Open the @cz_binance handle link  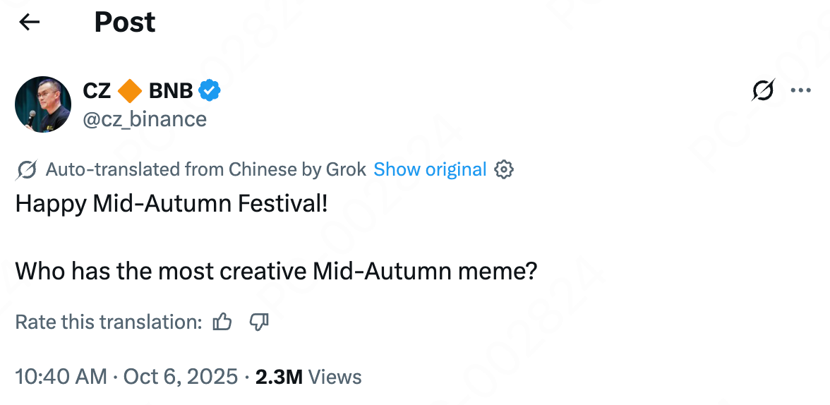click(x=145, y=119)
